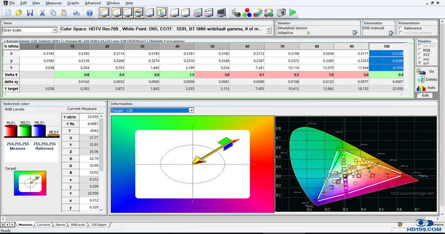Open the File menu

[x=12, y=3]
